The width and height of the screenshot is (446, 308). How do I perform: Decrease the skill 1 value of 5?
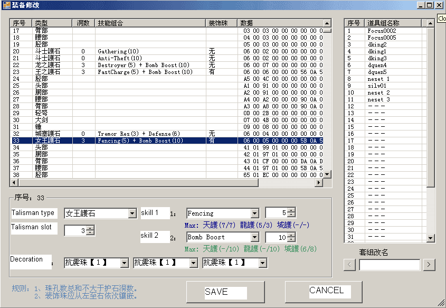[x=291, y=215]
